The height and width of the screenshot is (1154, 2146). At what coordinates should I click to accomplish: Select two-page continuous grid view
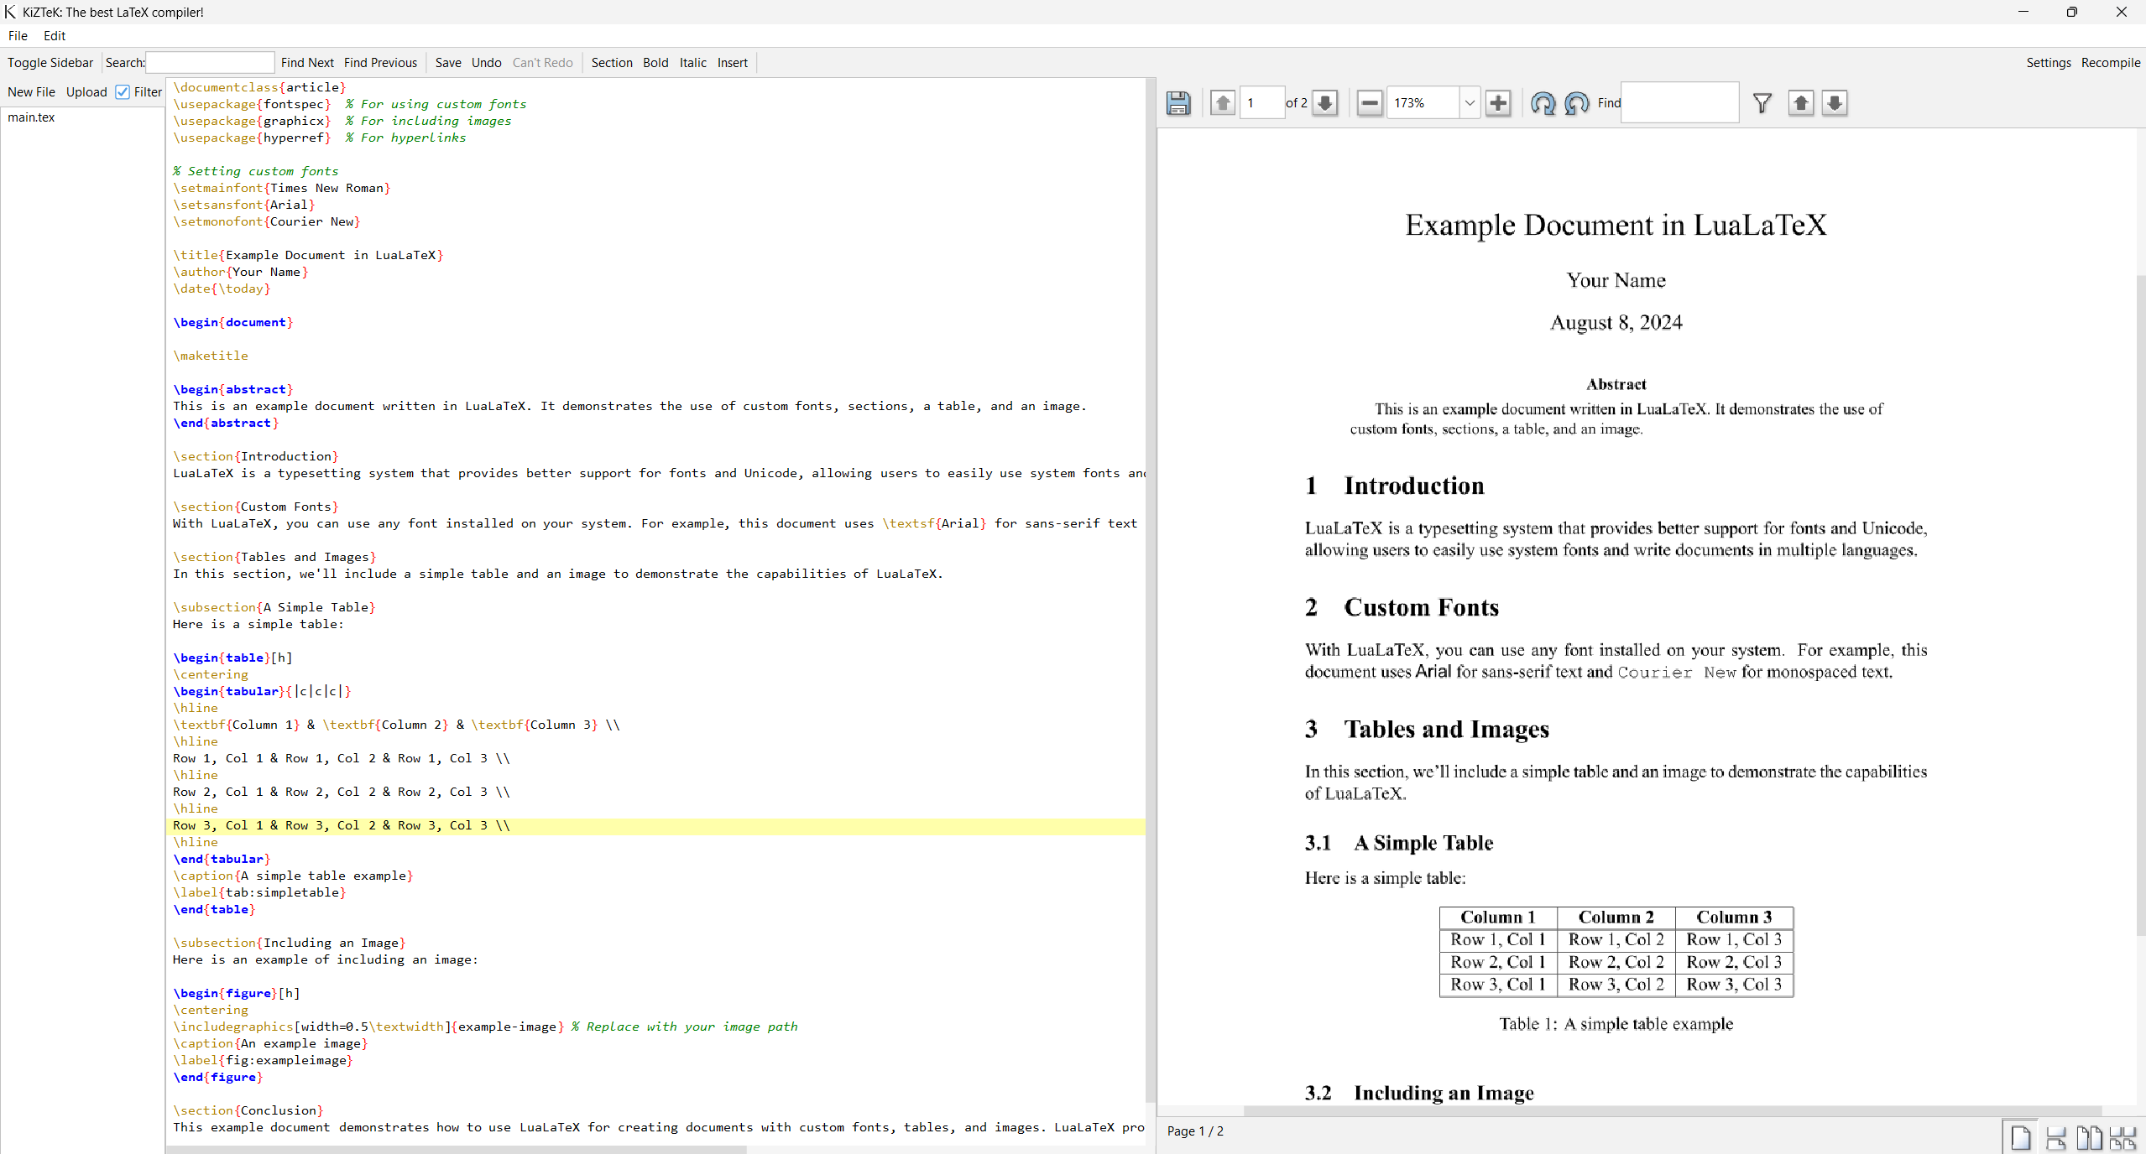(2123, 1138)
